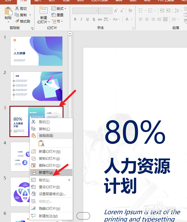Click the columns layout icon

[174, 19]
